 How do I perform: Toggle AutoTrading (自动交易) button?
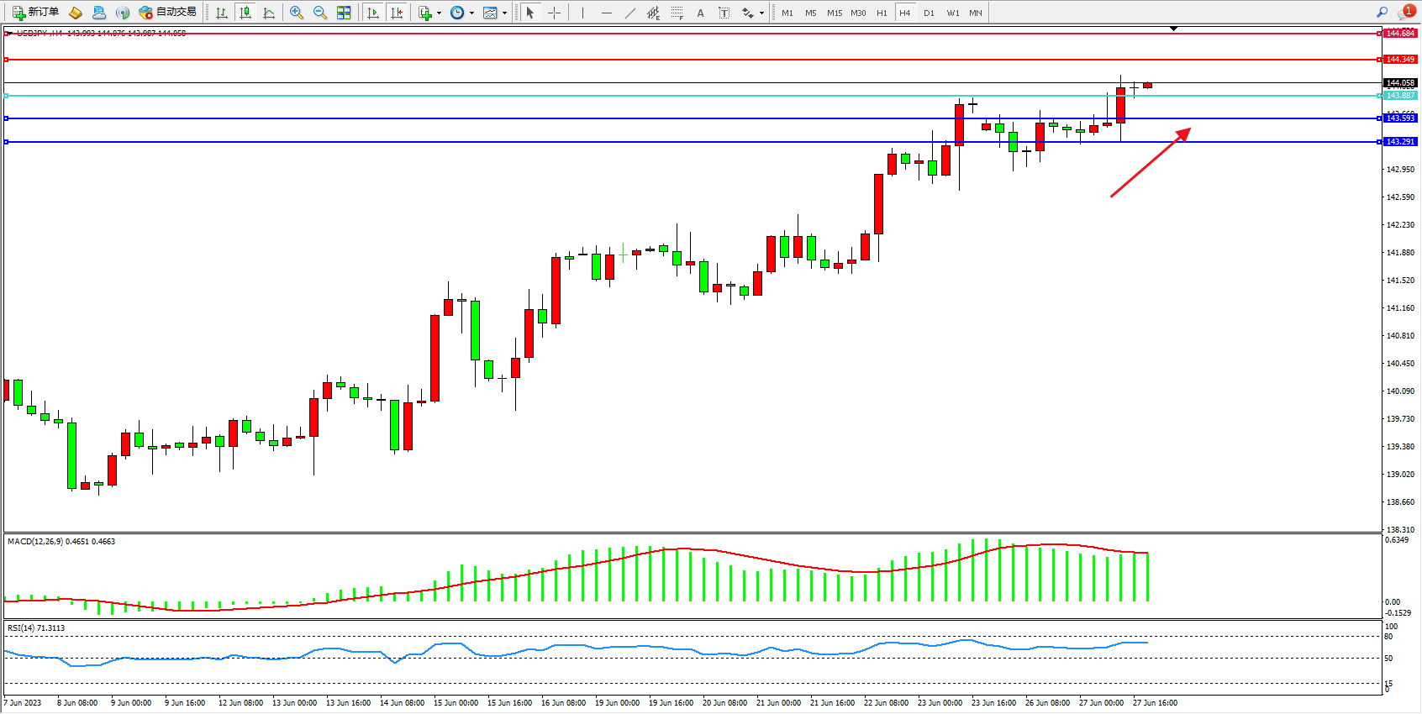(x=168, y=13)
